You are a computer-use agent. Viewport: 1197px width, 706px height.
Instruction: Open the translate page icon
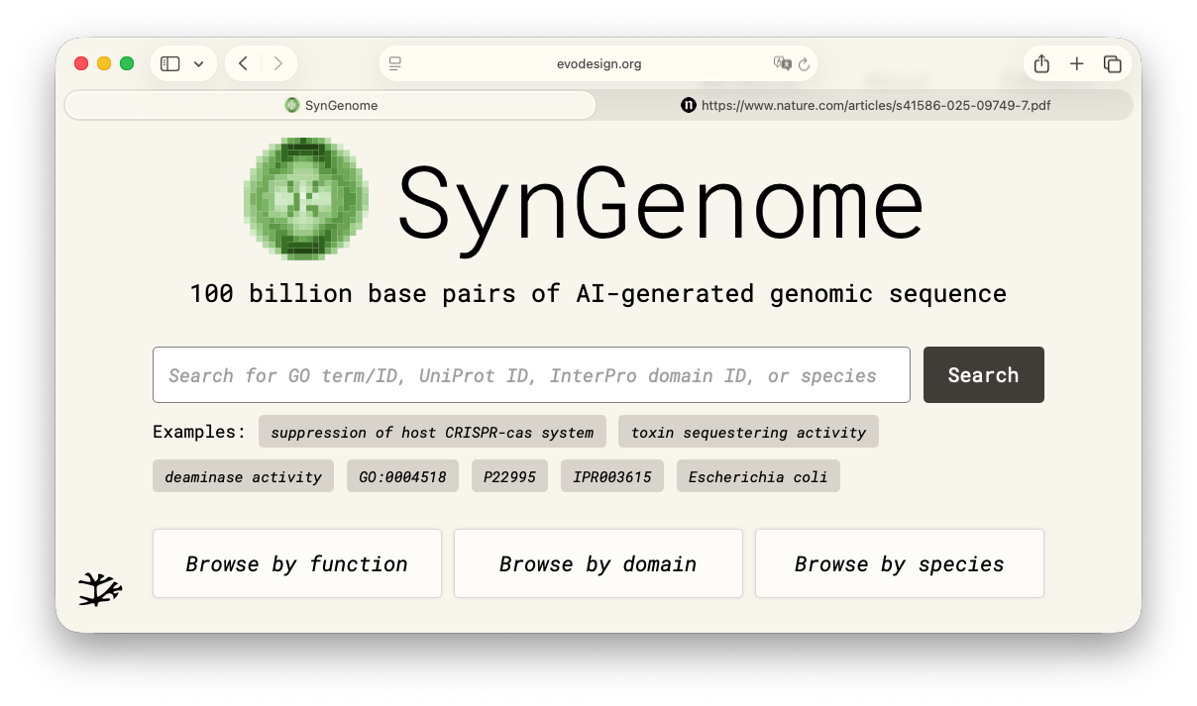782,63
